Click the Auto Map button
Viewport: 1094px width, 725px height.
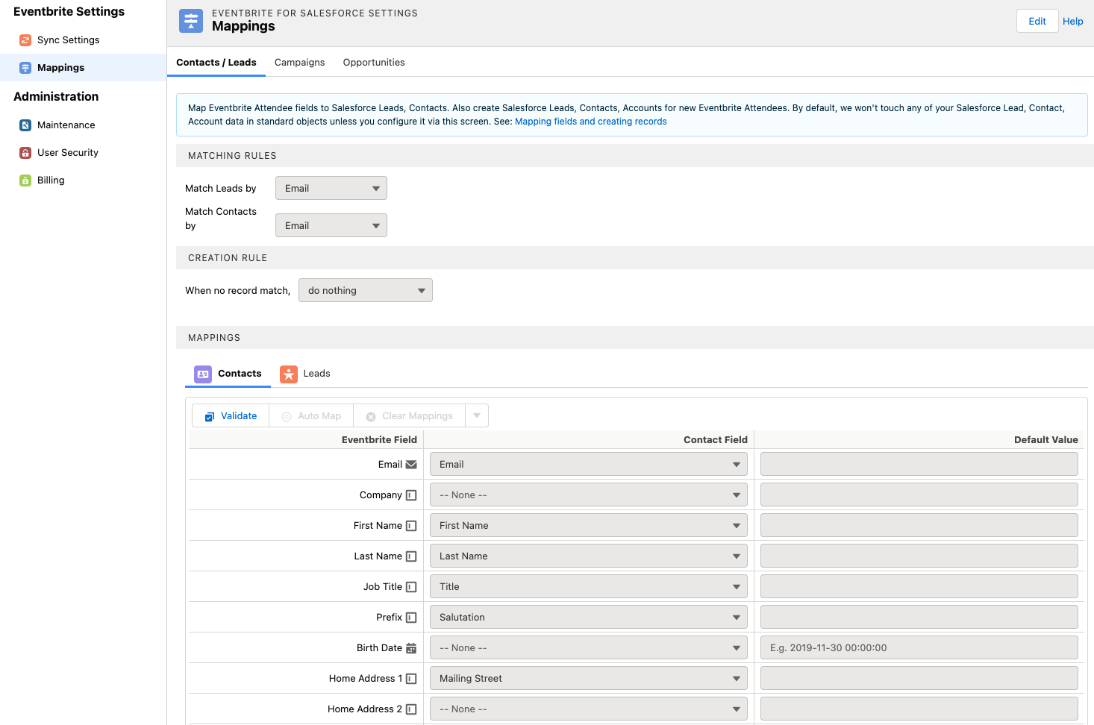(311, 415)
